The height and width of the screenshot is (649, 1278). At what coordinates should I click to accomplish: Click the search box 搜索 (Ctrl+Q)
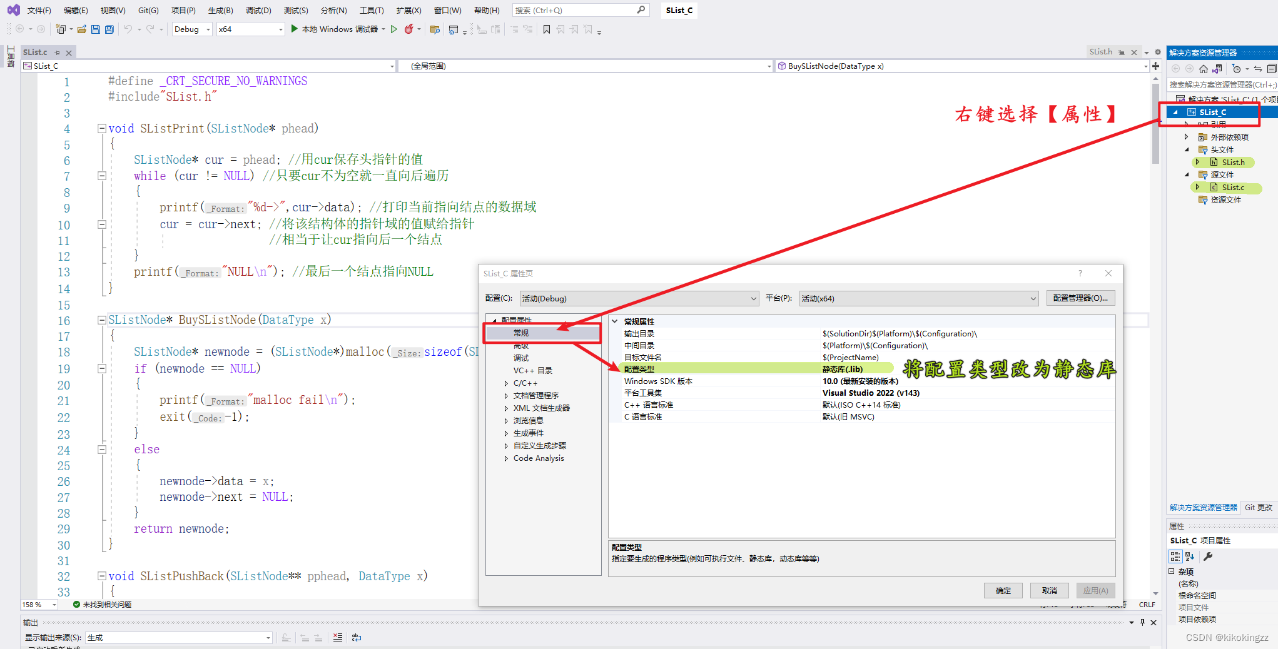[580, 10]
